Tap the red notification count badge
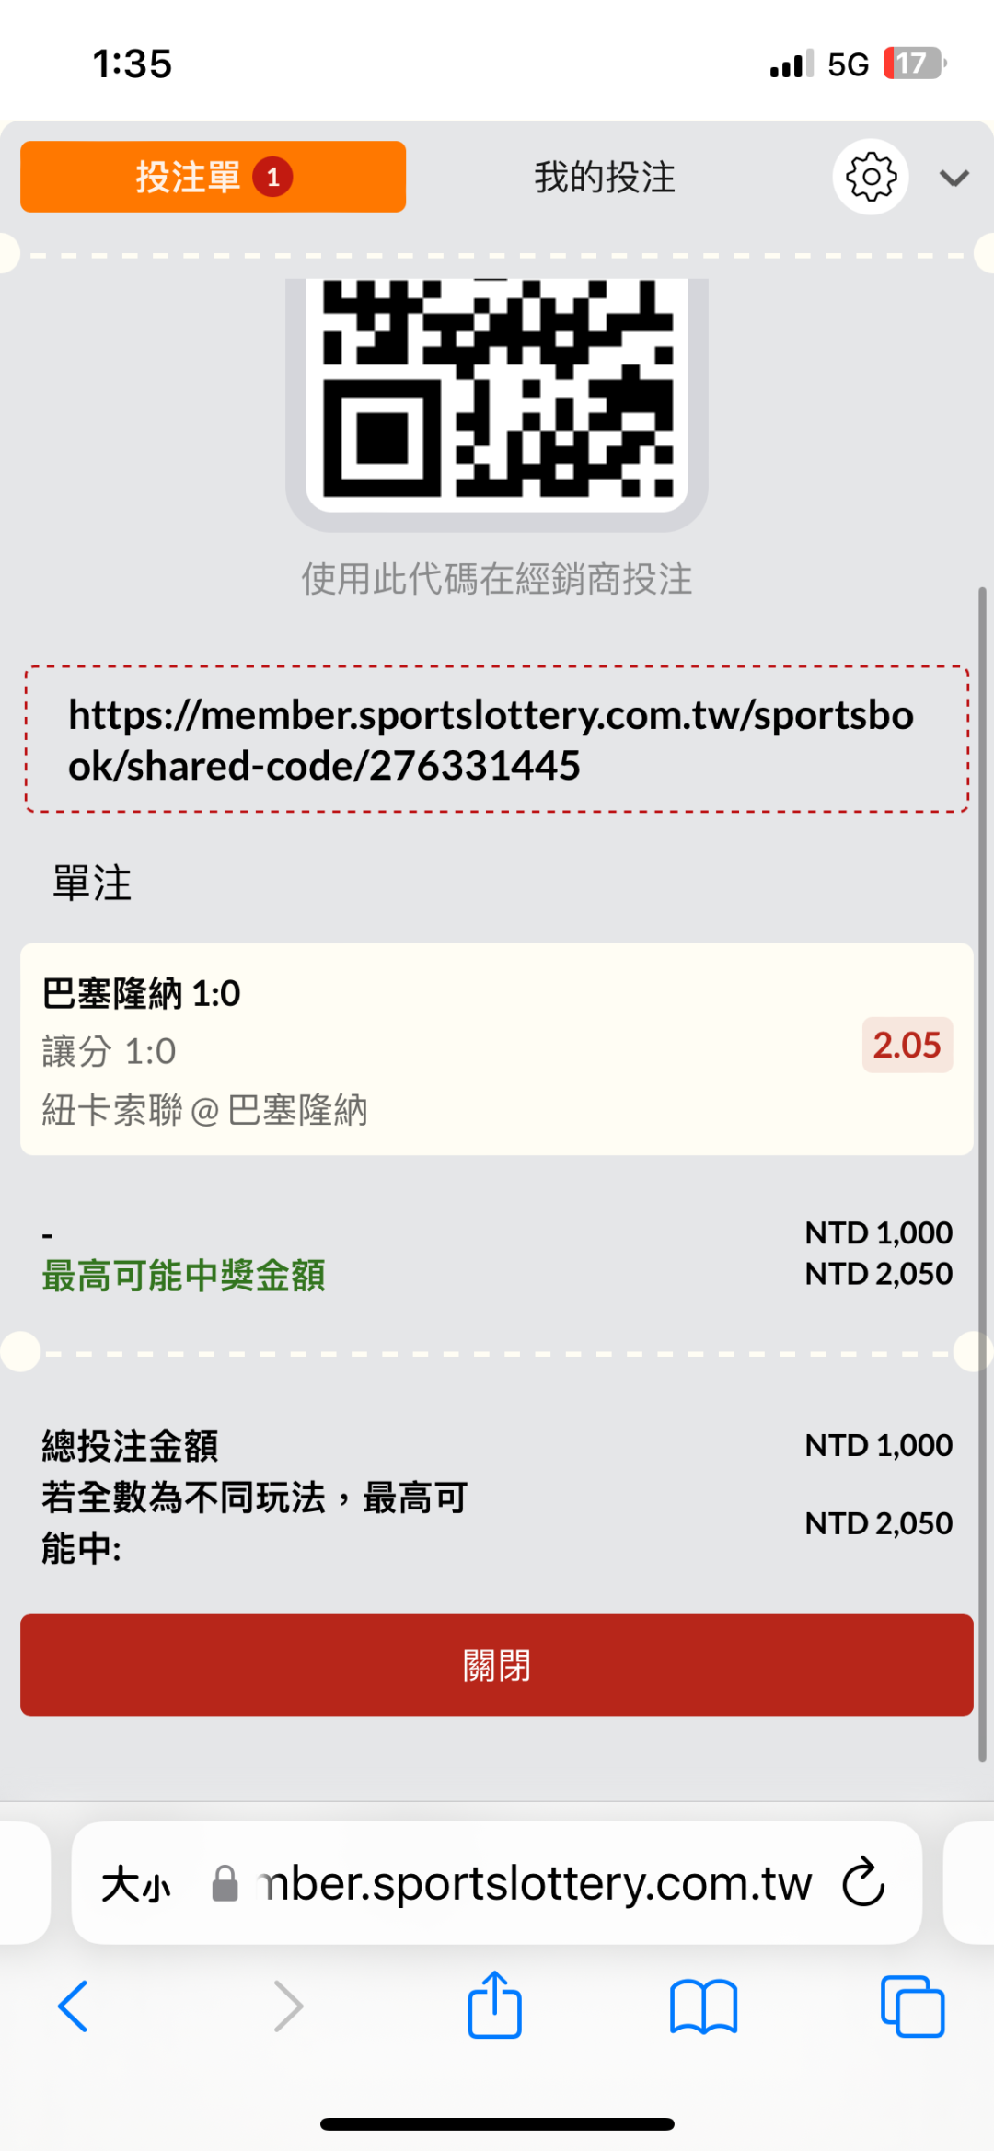Screen dimensions: 994x2151 (272, 178)
